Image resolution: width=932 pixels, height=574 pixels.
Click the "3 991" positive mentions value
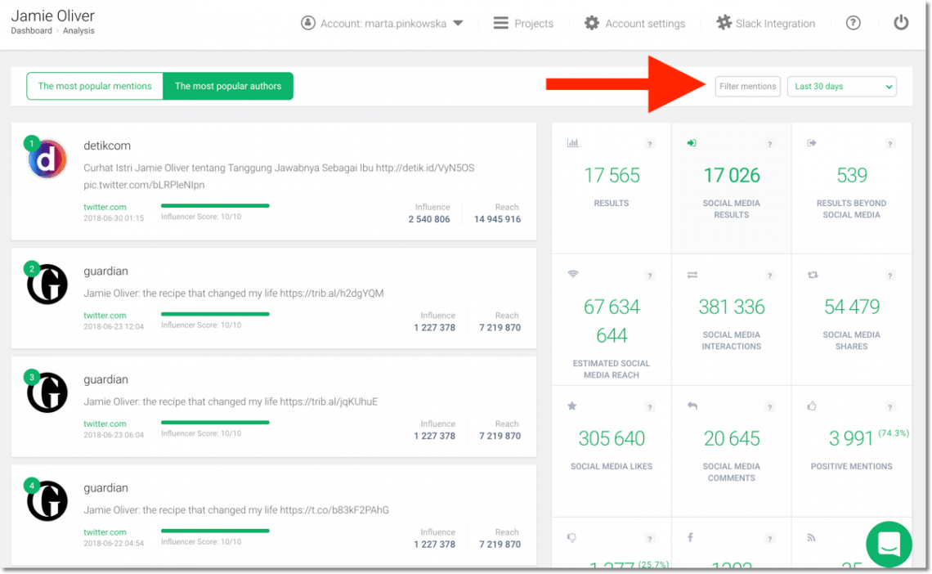(x=850, y=438)
